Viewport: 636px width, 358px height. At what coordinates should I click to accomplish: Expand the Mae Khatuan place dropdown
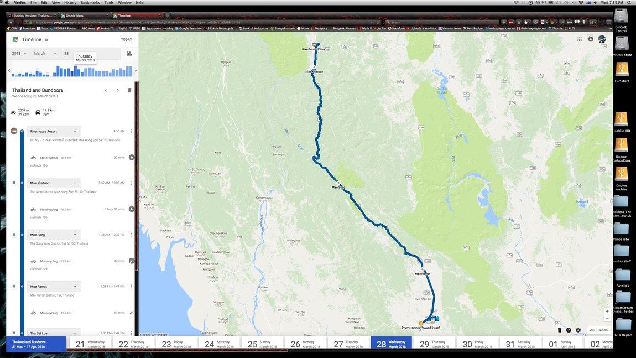pos(75,183)
